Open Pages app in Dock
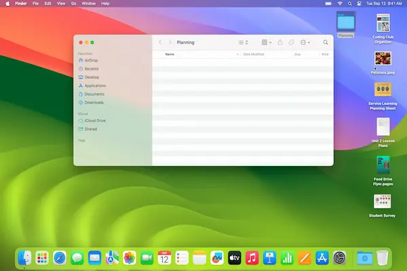The height and width of the screenshot is (271, 407). tap(305, 257)
